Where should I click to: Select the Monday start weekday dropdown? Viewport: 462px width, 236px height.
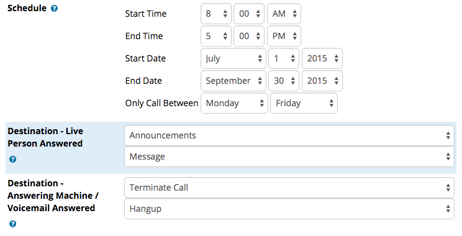pyautogui.click(x=234, y=103)
